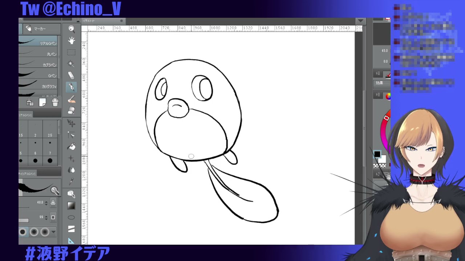
Task: Select the transparent color swatch
Action: (380, 166)
